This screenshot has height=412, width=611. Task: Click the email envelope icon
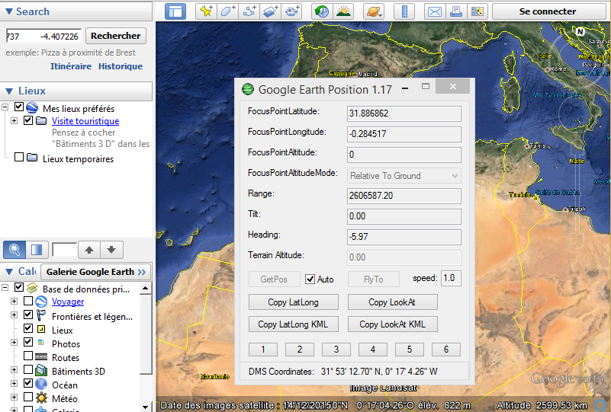[435, 11]
